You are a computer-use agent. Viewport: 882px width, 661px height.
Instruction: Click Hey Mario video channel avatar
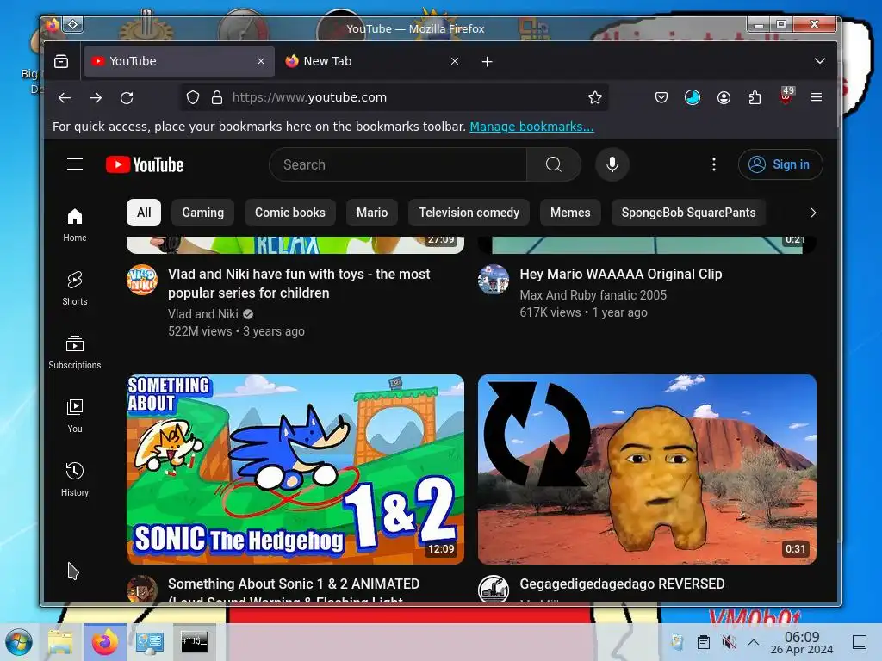494,280
